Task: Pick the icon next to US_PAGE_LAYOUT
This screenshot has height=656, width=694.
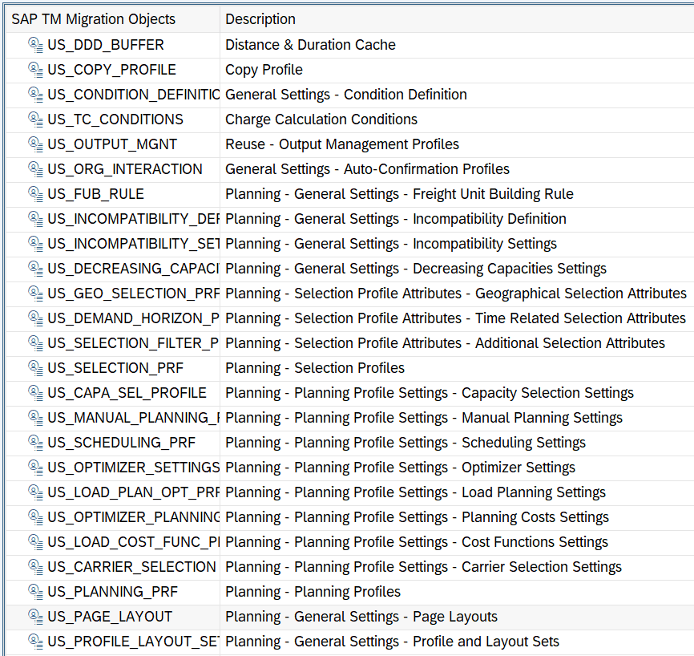Action: click(35, 616)
